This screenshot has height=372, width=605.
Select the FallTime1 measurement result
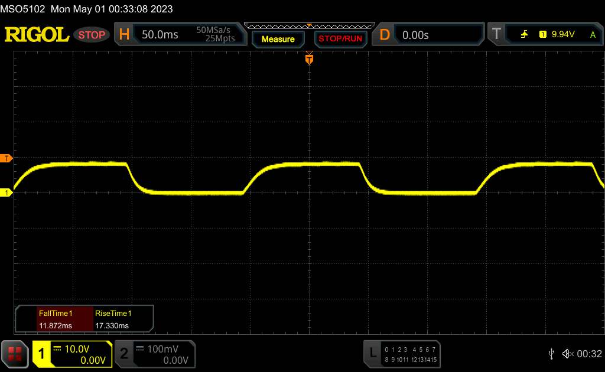[54, 319]
